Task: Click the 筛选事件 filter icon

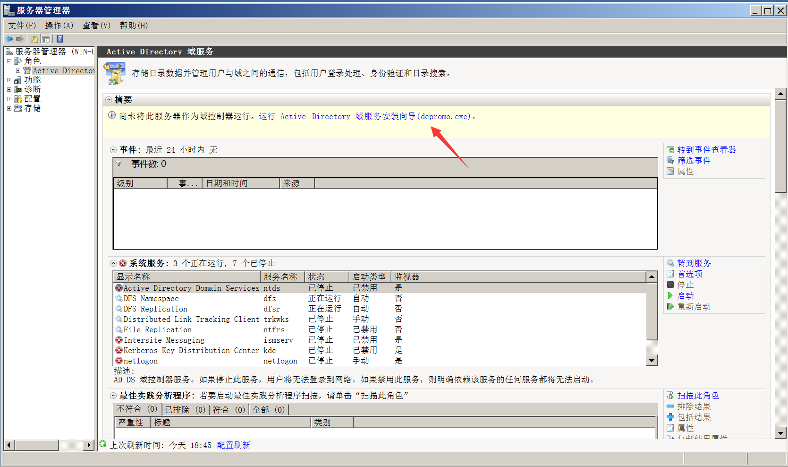Action: (670, 161)
